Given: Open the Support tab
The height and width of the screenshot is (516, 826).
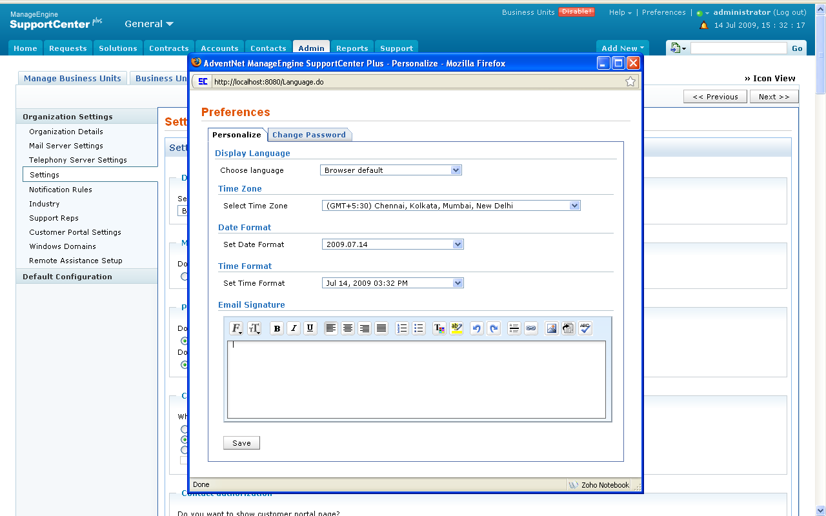Looking at the screenshot, I should [397, 48].
